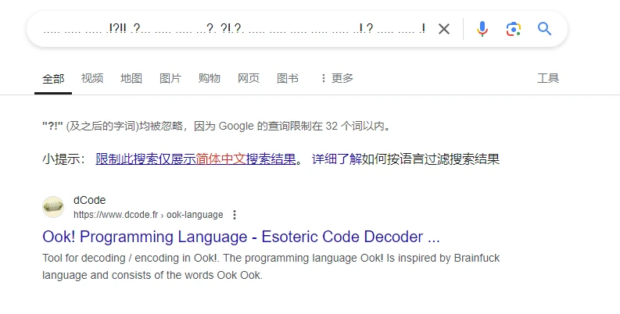Expand the 更多 menu

pos(337,78)
